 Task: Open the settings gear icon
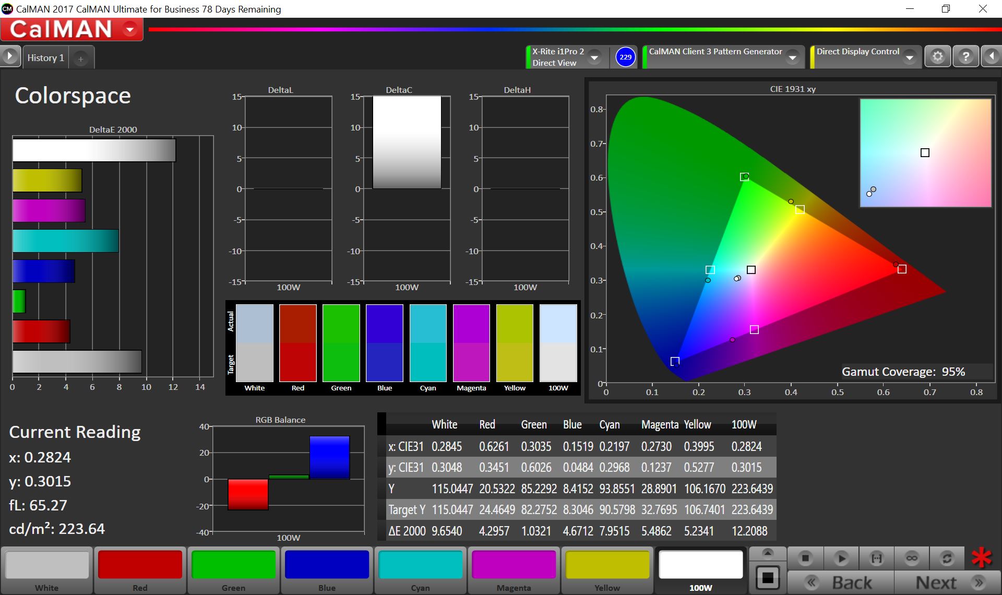coord(937,56)
